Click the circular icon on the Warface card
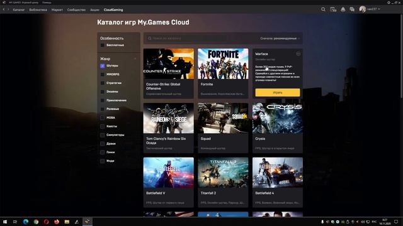 click(298, 54)
